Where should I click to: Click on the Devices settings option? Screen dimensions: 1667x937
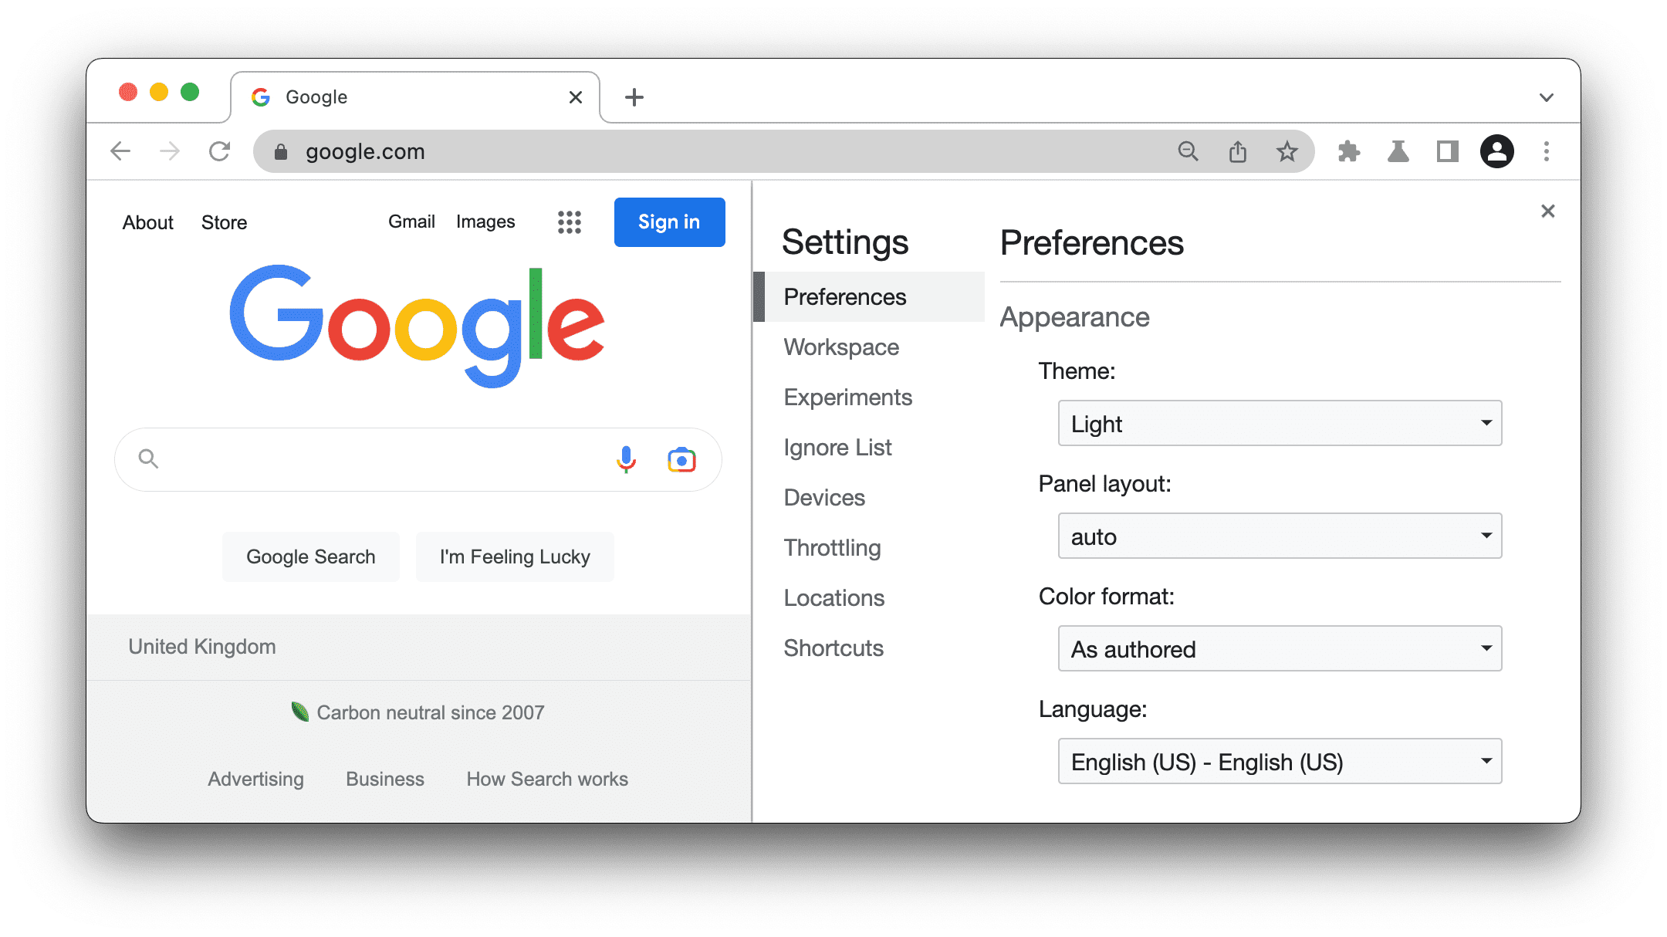[824, 497]
